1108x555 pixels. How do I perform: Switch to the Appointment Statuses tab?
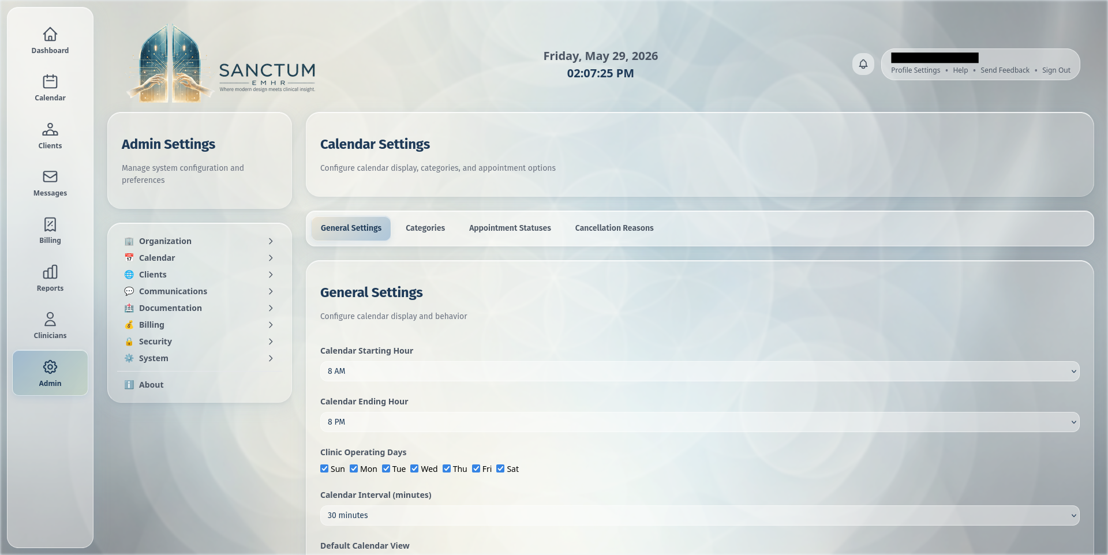(510, 228)
